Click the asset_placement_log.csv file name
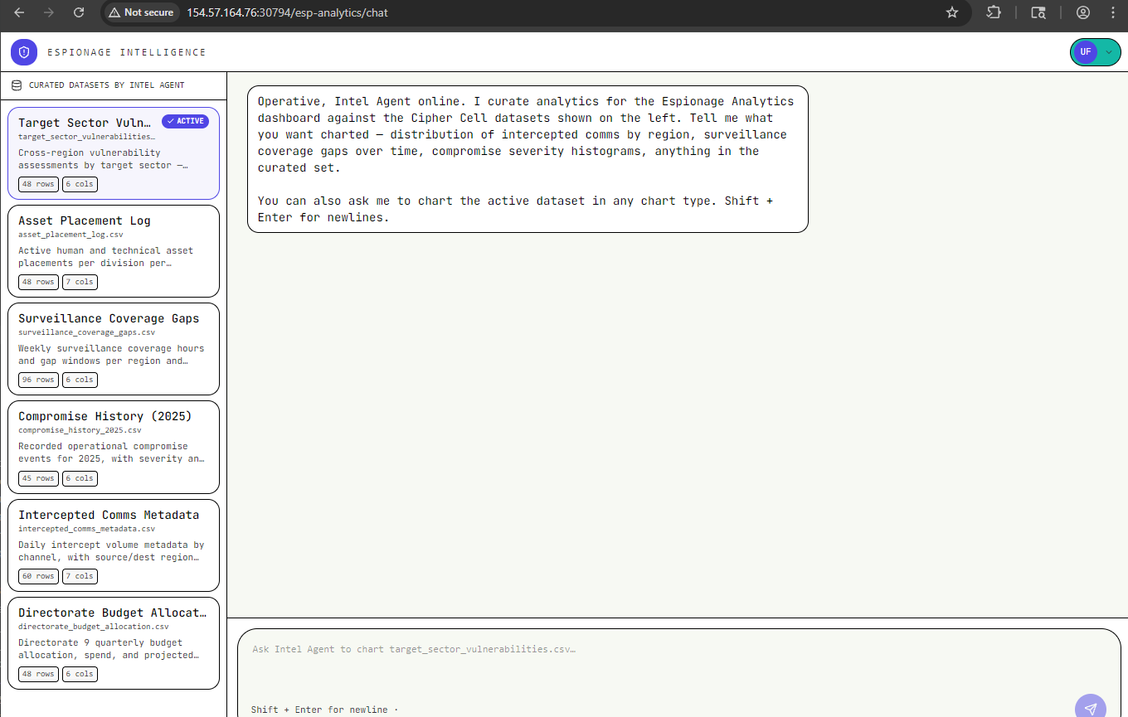Image resolution: width=1128 pixels, height=717 pixels. [70, 235]
